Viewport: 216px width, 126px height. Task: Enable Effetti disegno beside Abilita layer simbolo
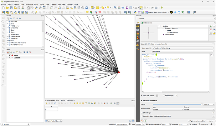[164, 95]
